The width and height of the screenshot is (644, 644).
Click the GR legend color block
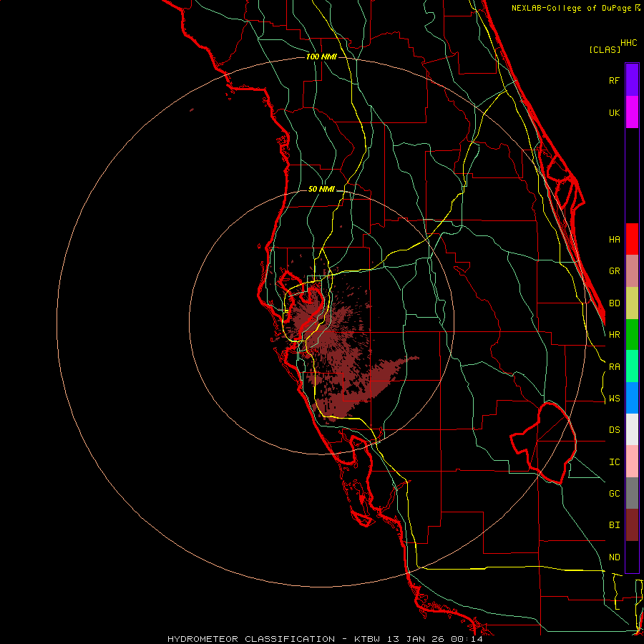[x=632, y=270]
